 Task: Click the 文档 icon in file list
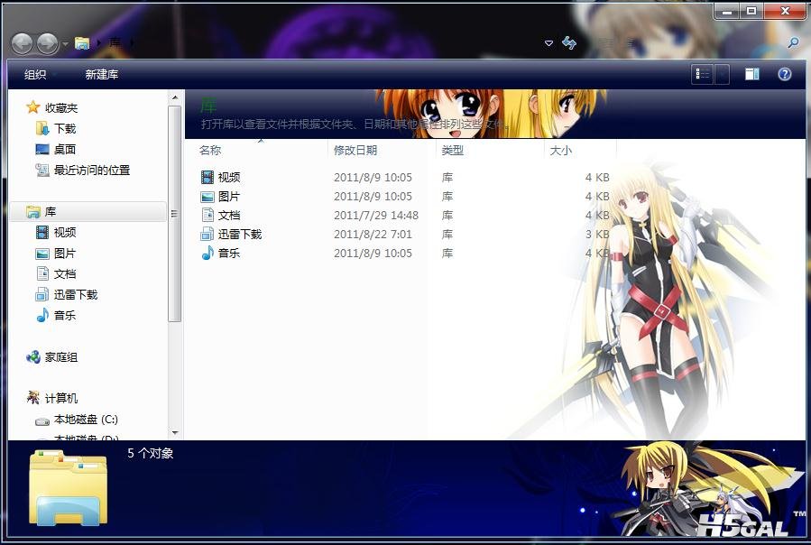click(207, 215)
